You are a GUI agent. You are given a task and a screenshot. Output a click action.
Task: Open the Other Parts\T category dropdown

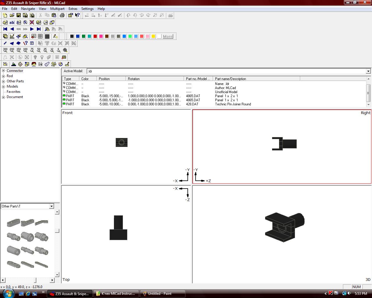(51, 206)
